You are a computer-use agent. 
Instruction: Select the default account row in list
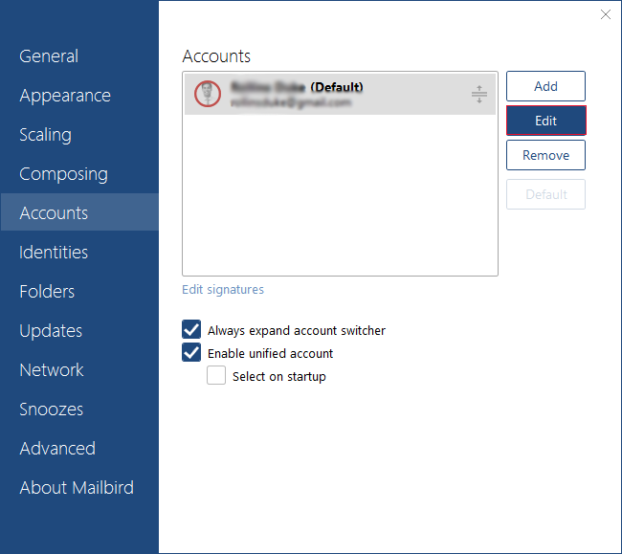tap(340, 95)
